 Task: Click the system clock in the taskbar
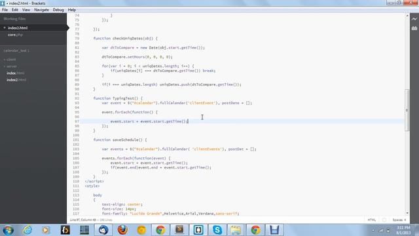pos(403,230)
